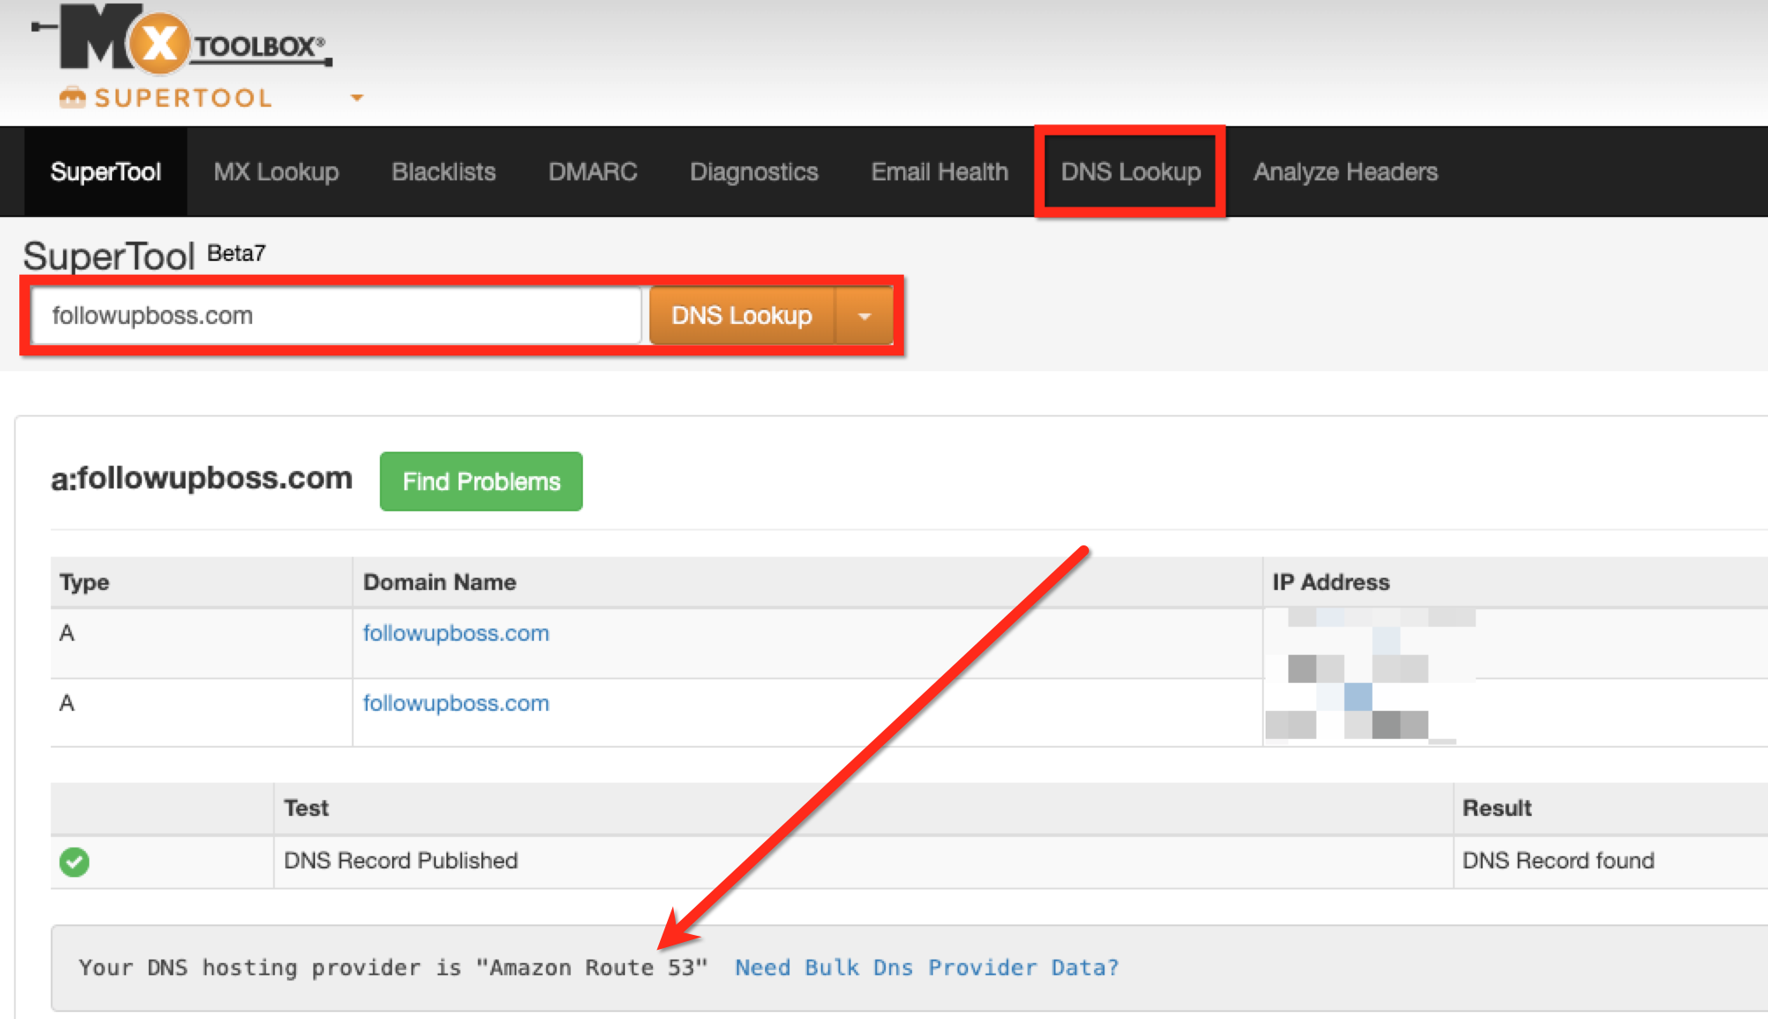This screenshot has width=1768, height=1019.
Task: Go to the DMARC tab
Action: click(593, 172)
